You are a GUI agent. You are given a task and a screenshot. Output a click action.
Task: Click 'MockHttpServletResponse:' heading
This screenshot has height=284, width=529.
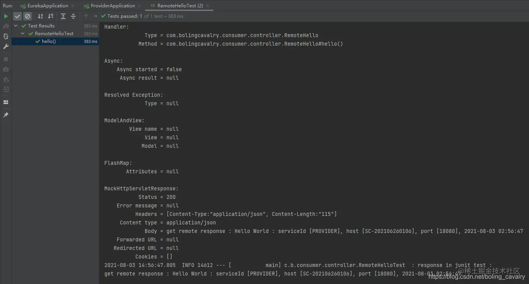point(142,188)
